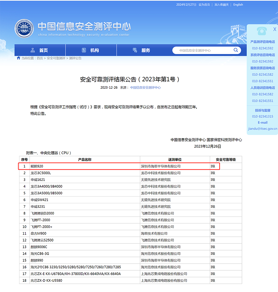Select the 申威3231 product cell
Viewport: 278px width, 292px height.
pyautogui.click(x=85, y=206)
